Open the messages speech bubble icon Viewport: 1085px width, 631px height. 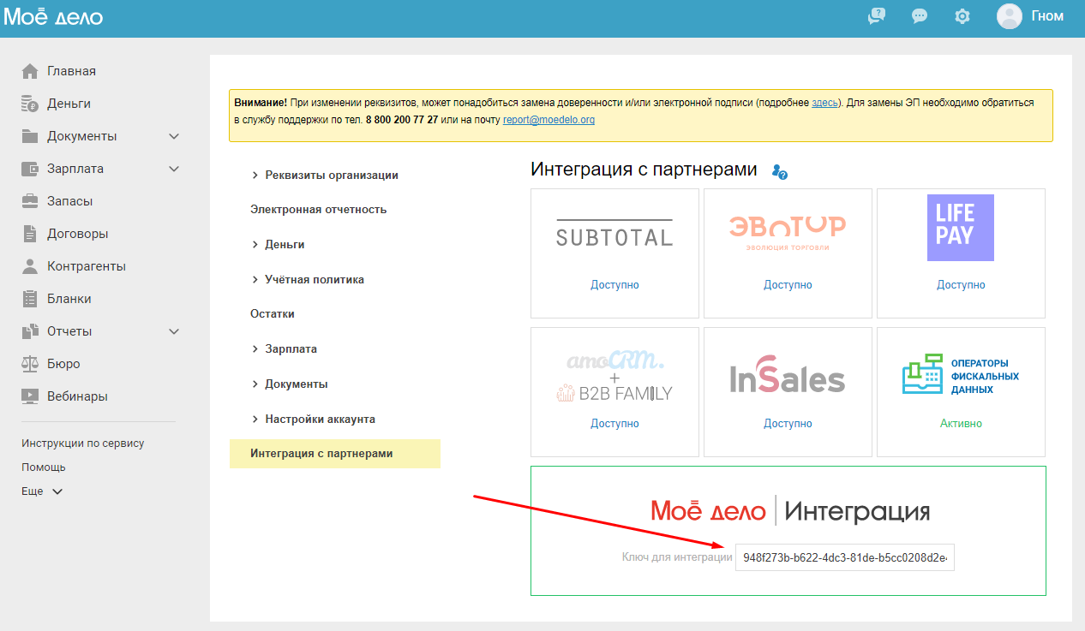click(920, 16)
